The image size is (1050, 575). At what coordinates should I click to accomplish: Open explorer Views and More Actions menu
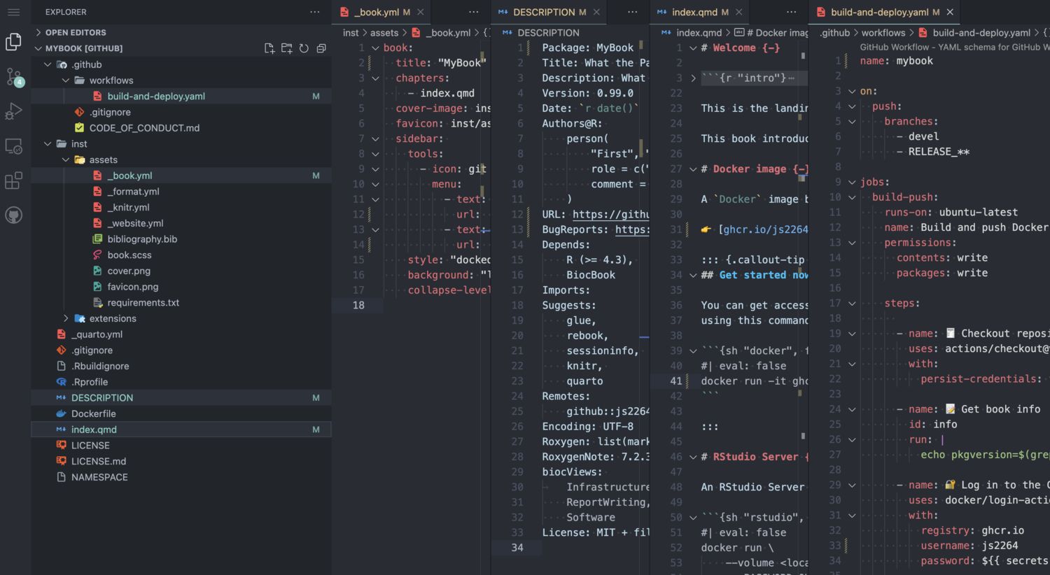click(x=315, y=12)
